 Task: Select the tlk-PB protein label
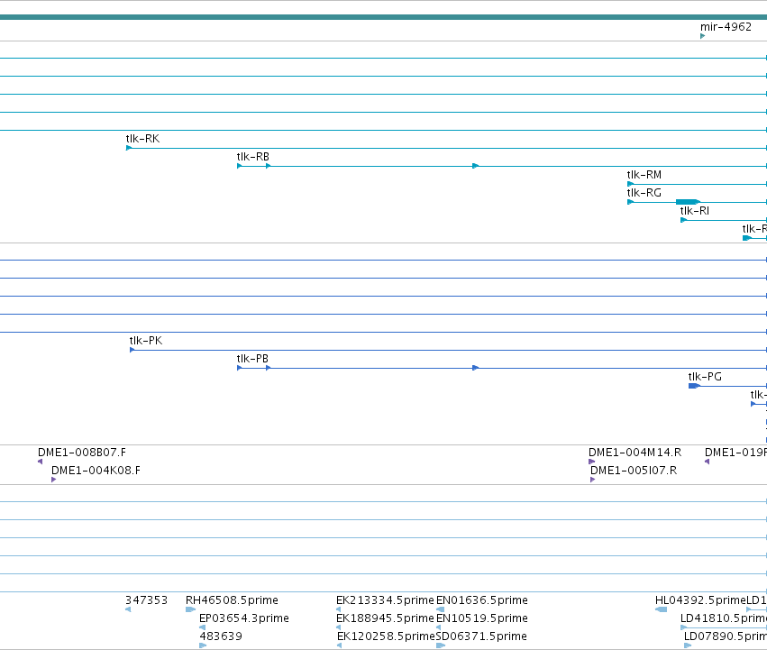(x=252, y=359)
